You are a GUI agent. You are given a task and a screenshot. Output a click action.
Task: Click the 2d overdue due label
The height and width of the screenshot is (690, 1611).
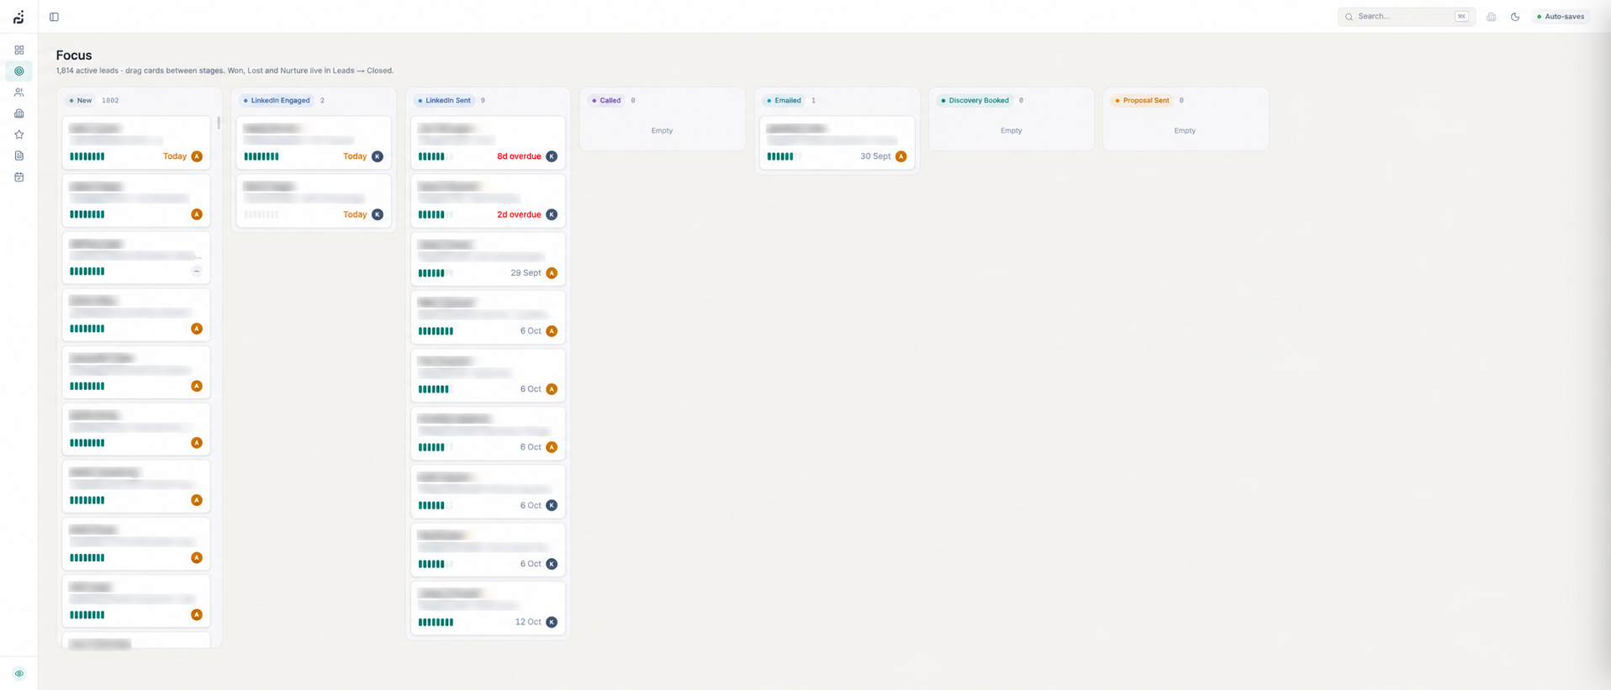click(519, 215)
